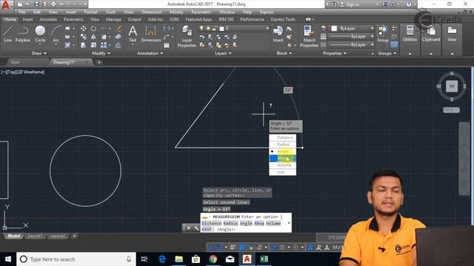Click the new drawing tab plus button
Image resolution: width=474 pixels, height=266 pixels.
99,62
